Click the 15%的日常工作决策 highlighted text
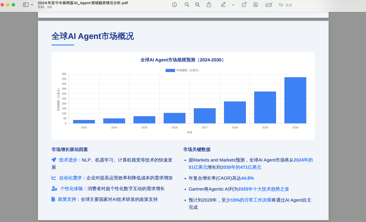 click(251, 200)
